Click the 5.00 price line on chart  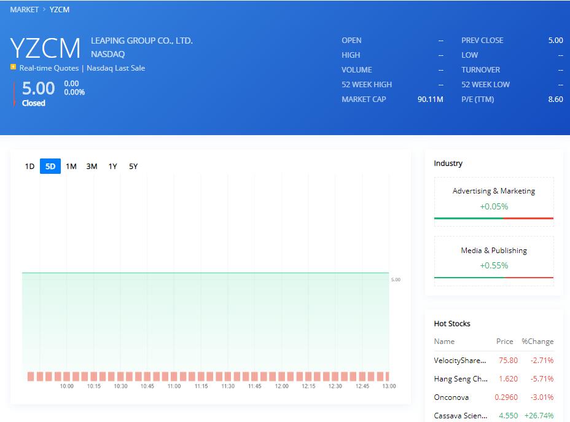(x=205, y=273)
